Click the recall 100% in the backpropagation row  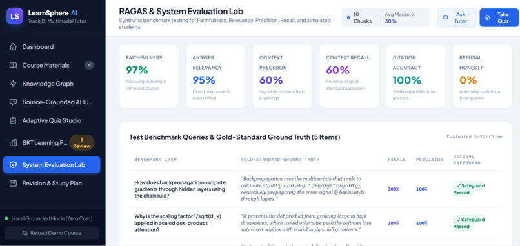394,189
